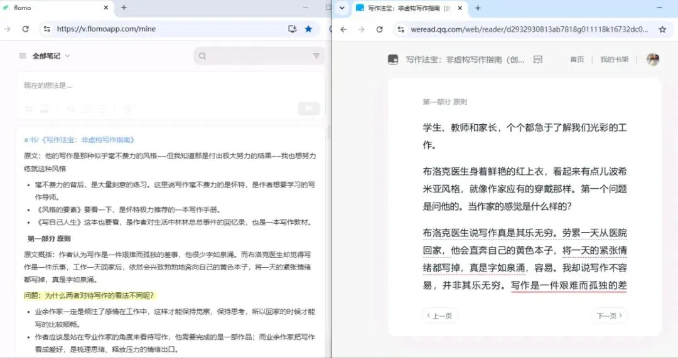Reload the flomo page
This screenshot has height=358, width=678.
click(26, 29)
